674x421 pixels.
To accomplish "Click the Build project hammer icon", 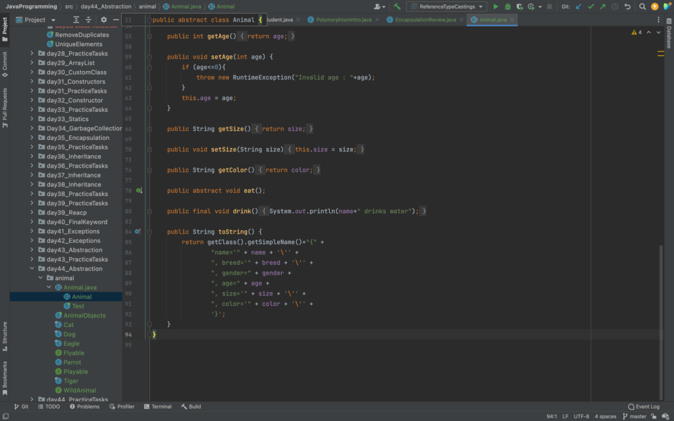I will click(x=397, y=7).
